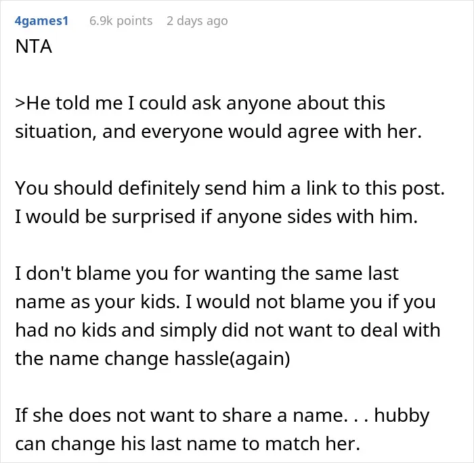Click the text 'the name change hassle(again)'
474x463 pixels.
152,358
